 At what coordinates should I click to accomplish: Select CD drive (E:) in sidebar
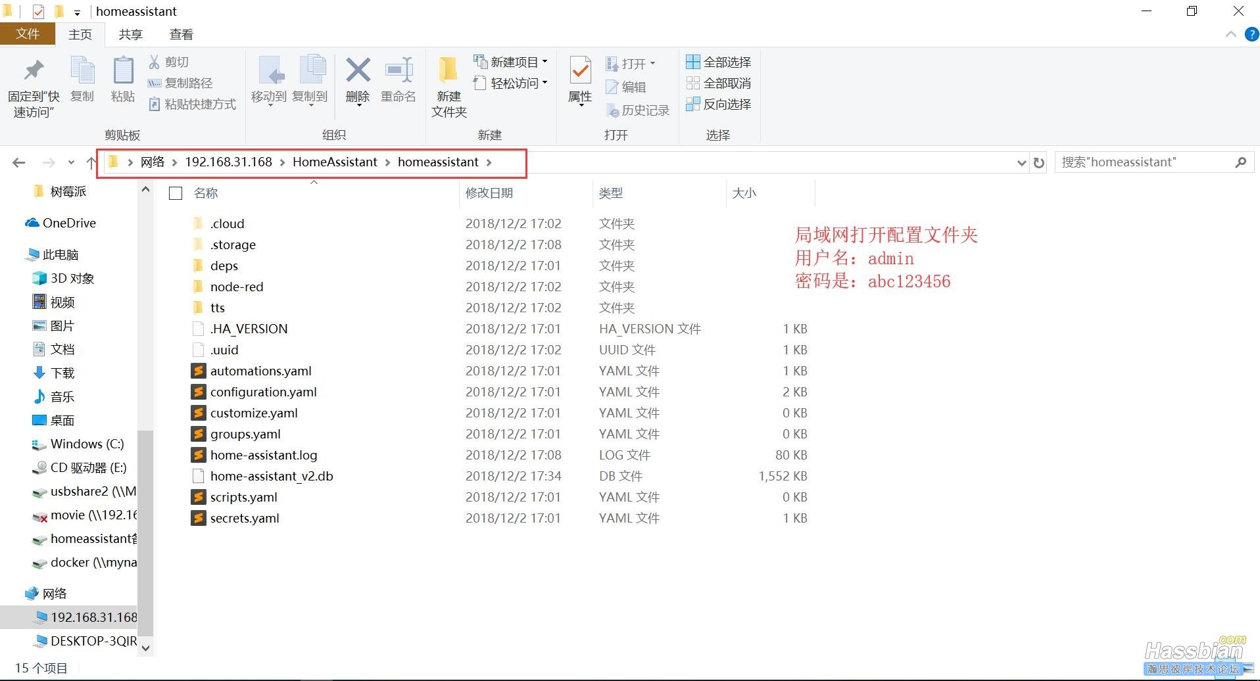80,467
